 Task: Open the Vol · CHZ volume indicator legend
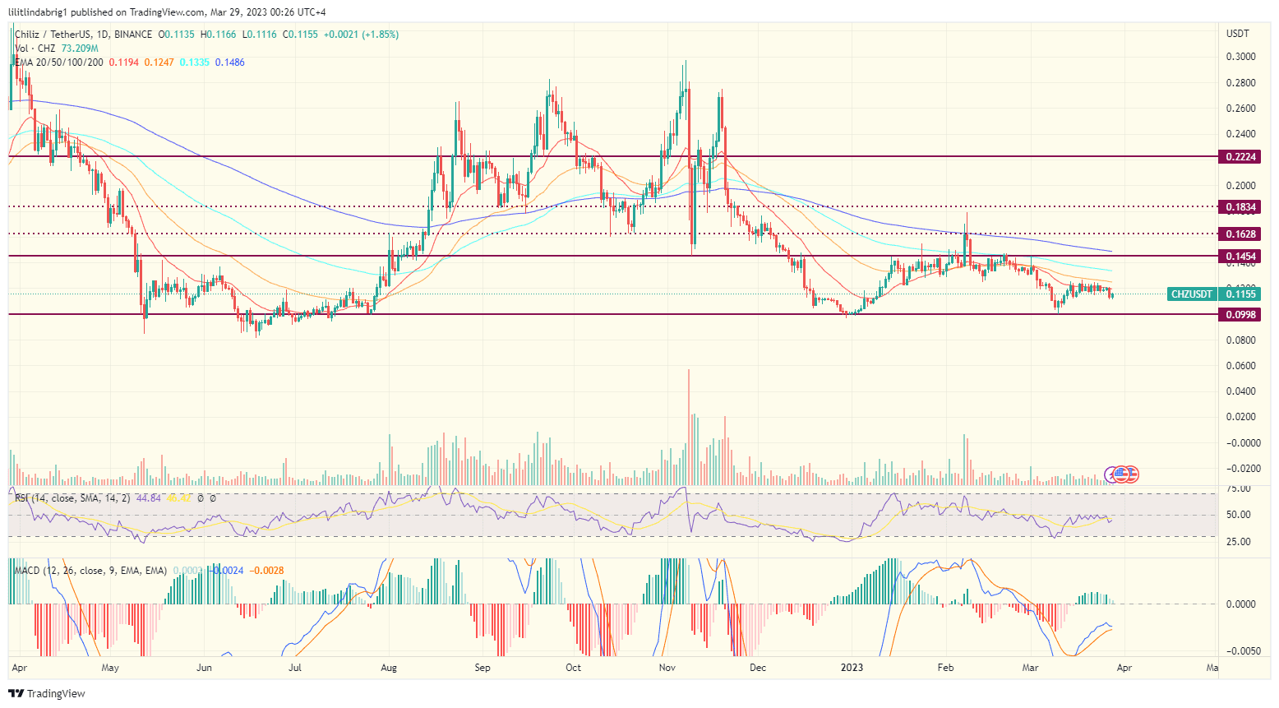[35, 49]
